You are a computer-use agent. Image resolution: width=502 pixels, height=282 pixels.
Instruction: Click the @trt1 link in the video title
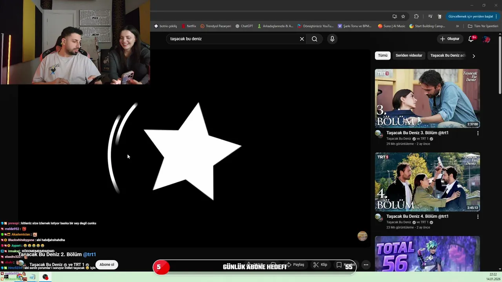89,255
